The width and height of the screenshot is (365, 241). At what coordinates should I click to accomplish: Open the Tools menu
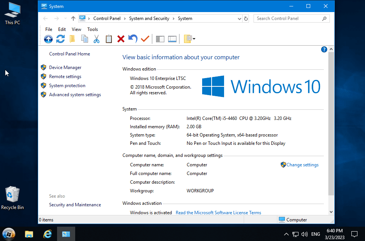(93, 29)
